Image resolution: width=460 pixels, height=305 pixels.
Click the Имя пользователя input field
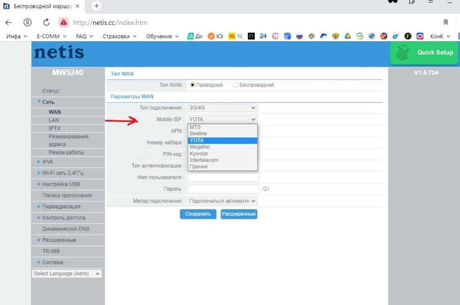[x=223, y=178]
